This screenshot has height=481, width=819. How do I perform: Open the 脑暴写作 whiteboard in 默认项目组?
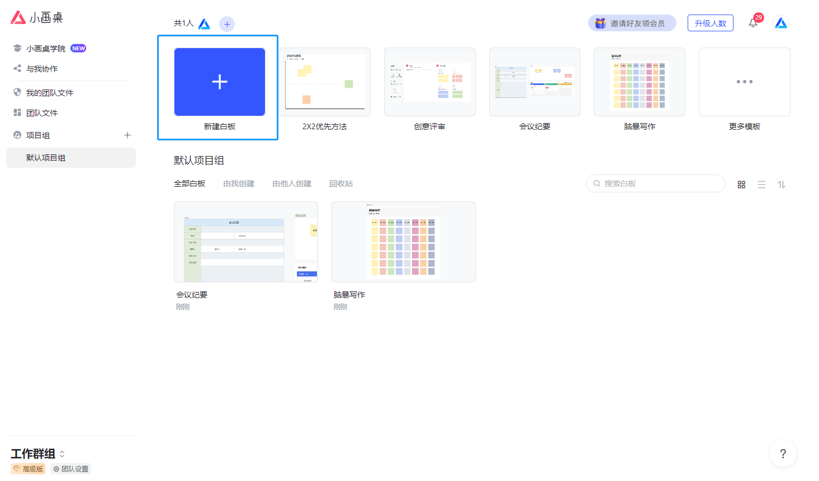(x=404, y=242)
